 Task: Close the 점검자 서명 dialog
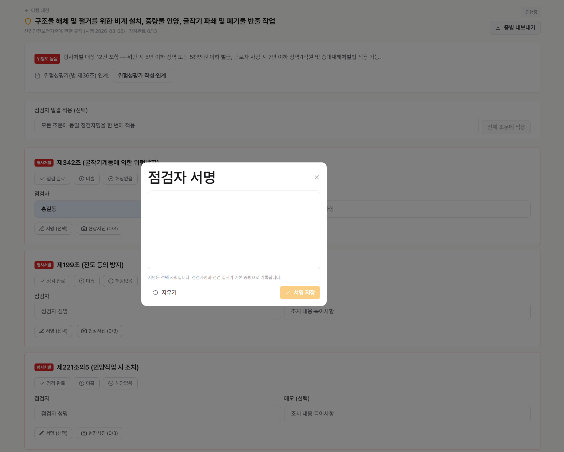click(317, 177)
